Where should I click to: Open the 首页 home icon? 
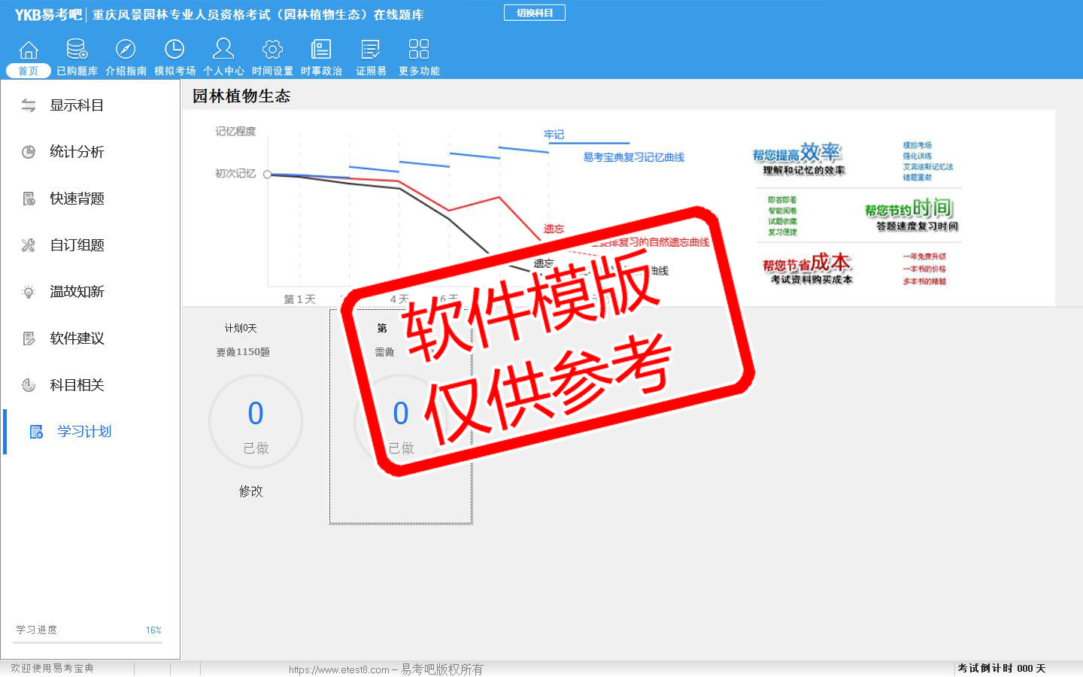click(x=29, y=50)
